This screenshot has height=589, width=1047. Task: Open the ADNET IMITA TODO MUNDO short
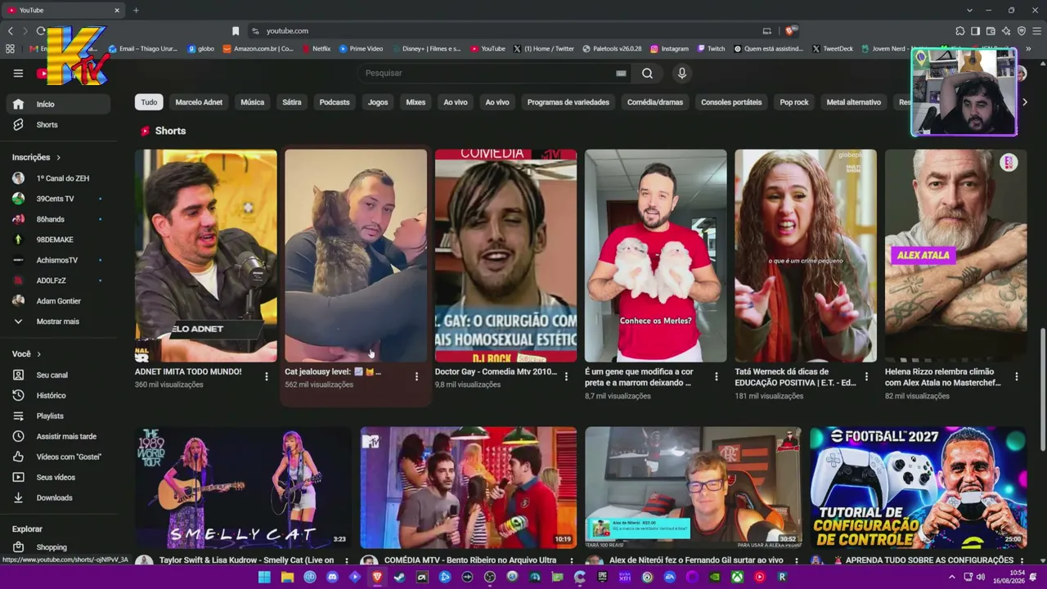206,255
